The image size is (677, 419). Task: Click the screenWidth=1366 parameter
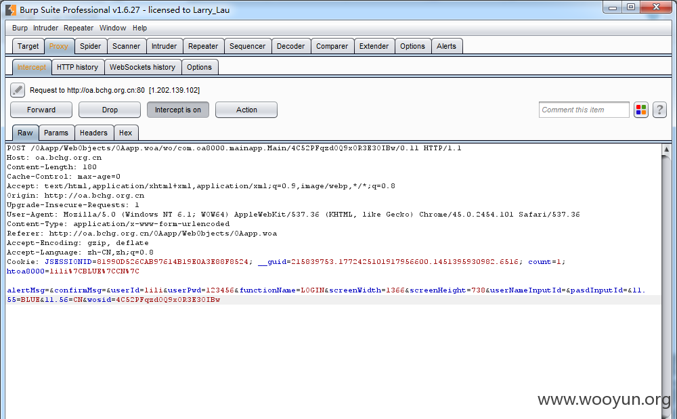pos(367,290)
